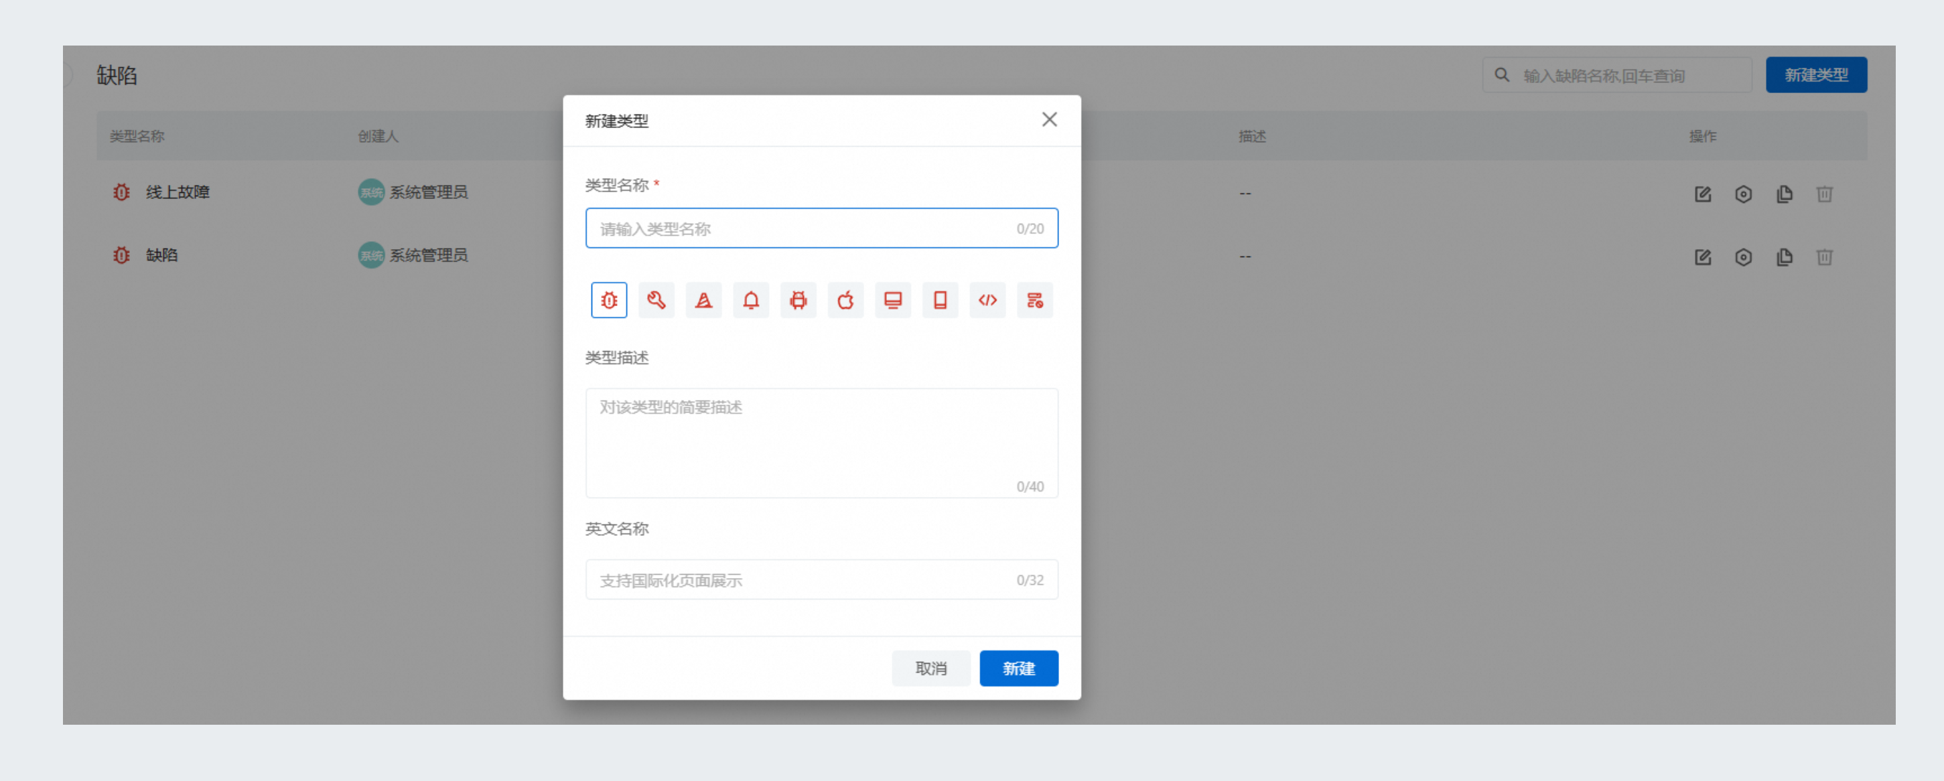Click the search magnifier icon

(1502, 76)
